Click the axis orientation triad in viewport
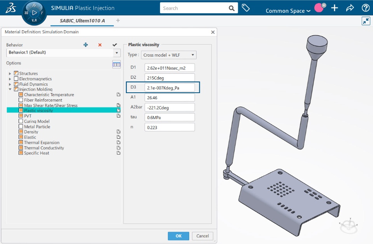 (349, 225)
